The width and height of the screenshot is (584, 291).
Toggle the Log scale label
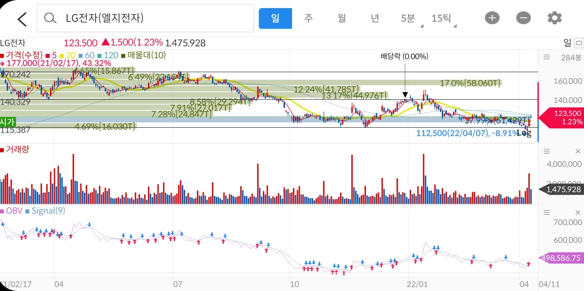coord(524,133)
